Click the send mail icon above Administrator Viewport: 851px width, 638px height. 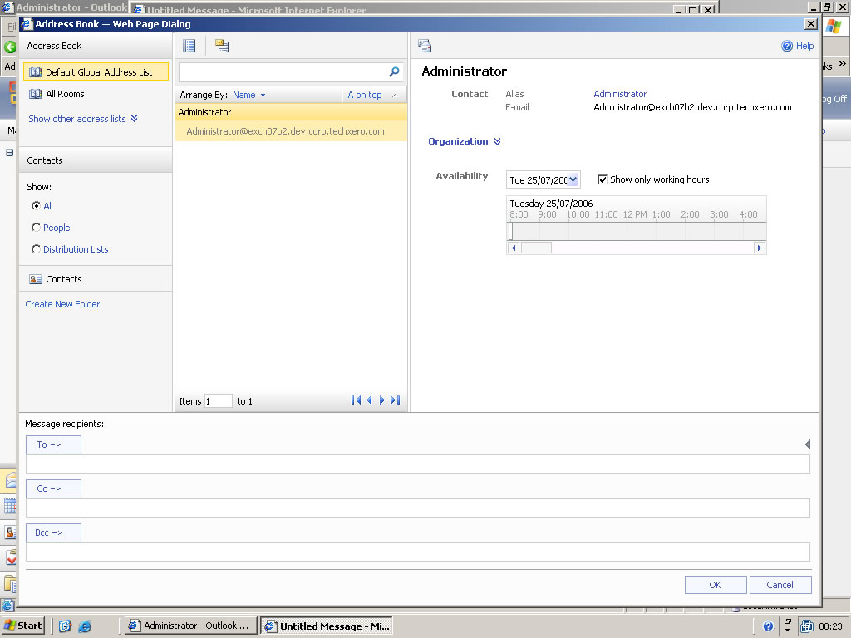click(x=425, y=47)
